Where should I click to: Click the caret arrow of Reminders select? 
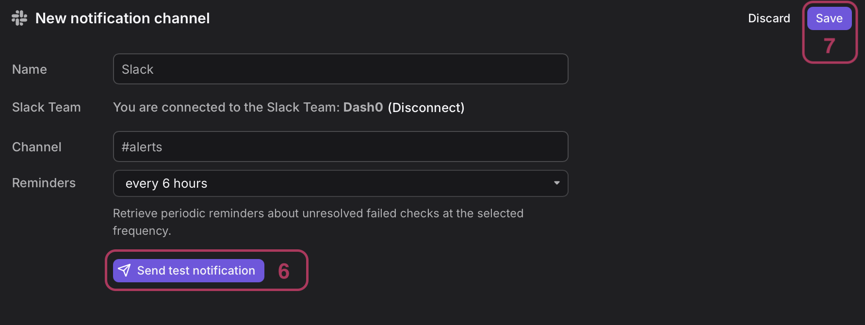(556, 183)
